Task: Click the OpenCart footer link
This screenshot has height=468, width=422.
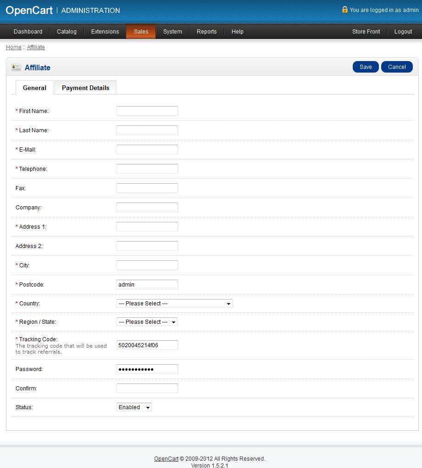Action: [166, 458]
